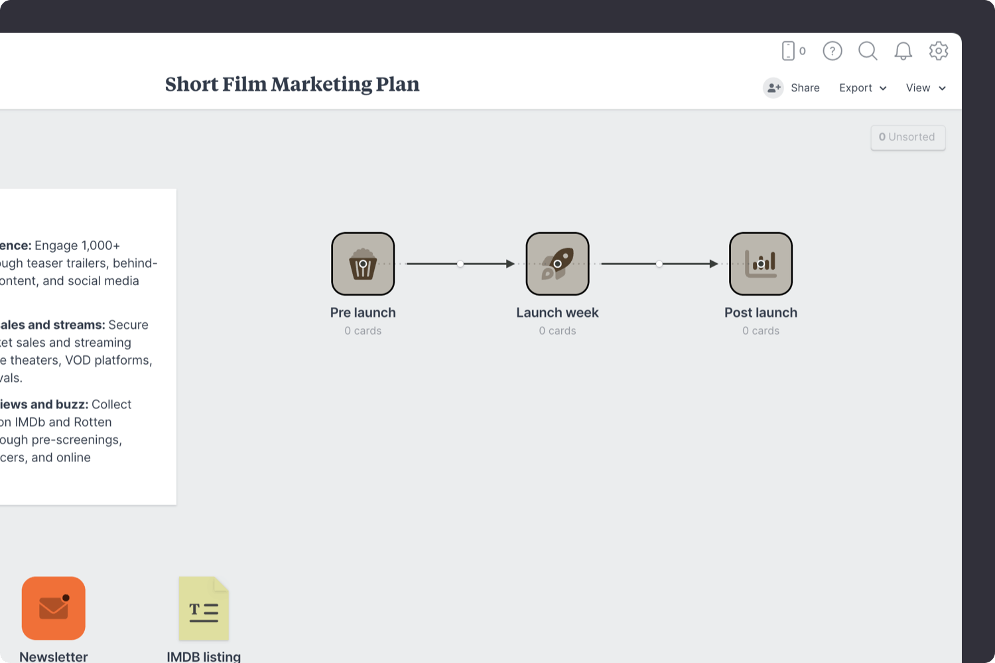This screenshot has width=995, height=663.
Task: Open settings with the gear icon
Action: tap(939, 51)
